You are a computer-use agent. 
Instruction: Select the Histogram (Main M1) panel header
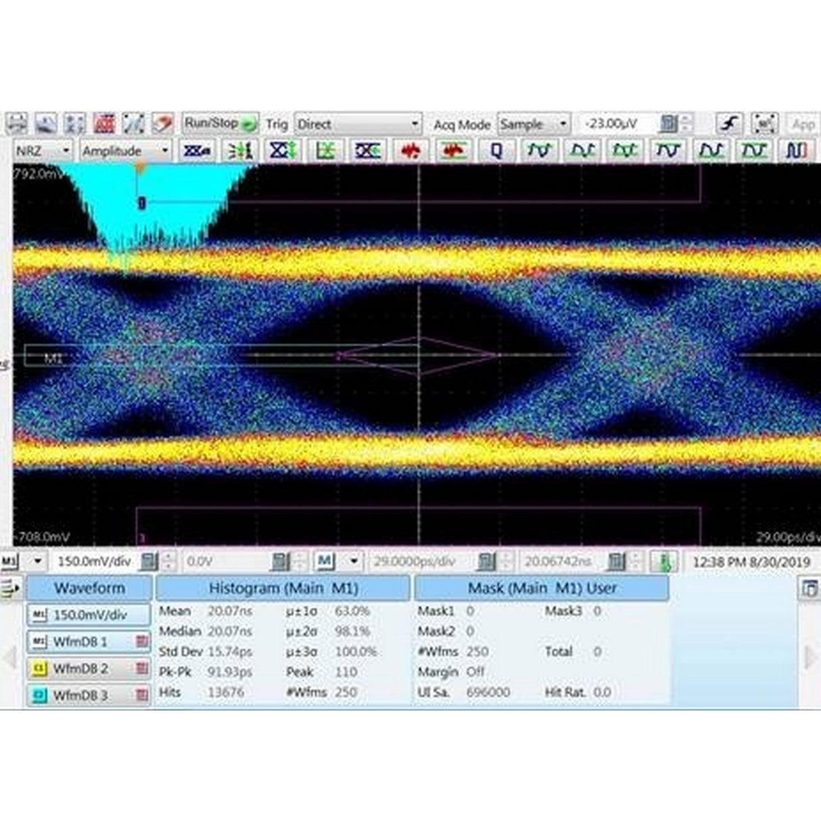(283, 588)
